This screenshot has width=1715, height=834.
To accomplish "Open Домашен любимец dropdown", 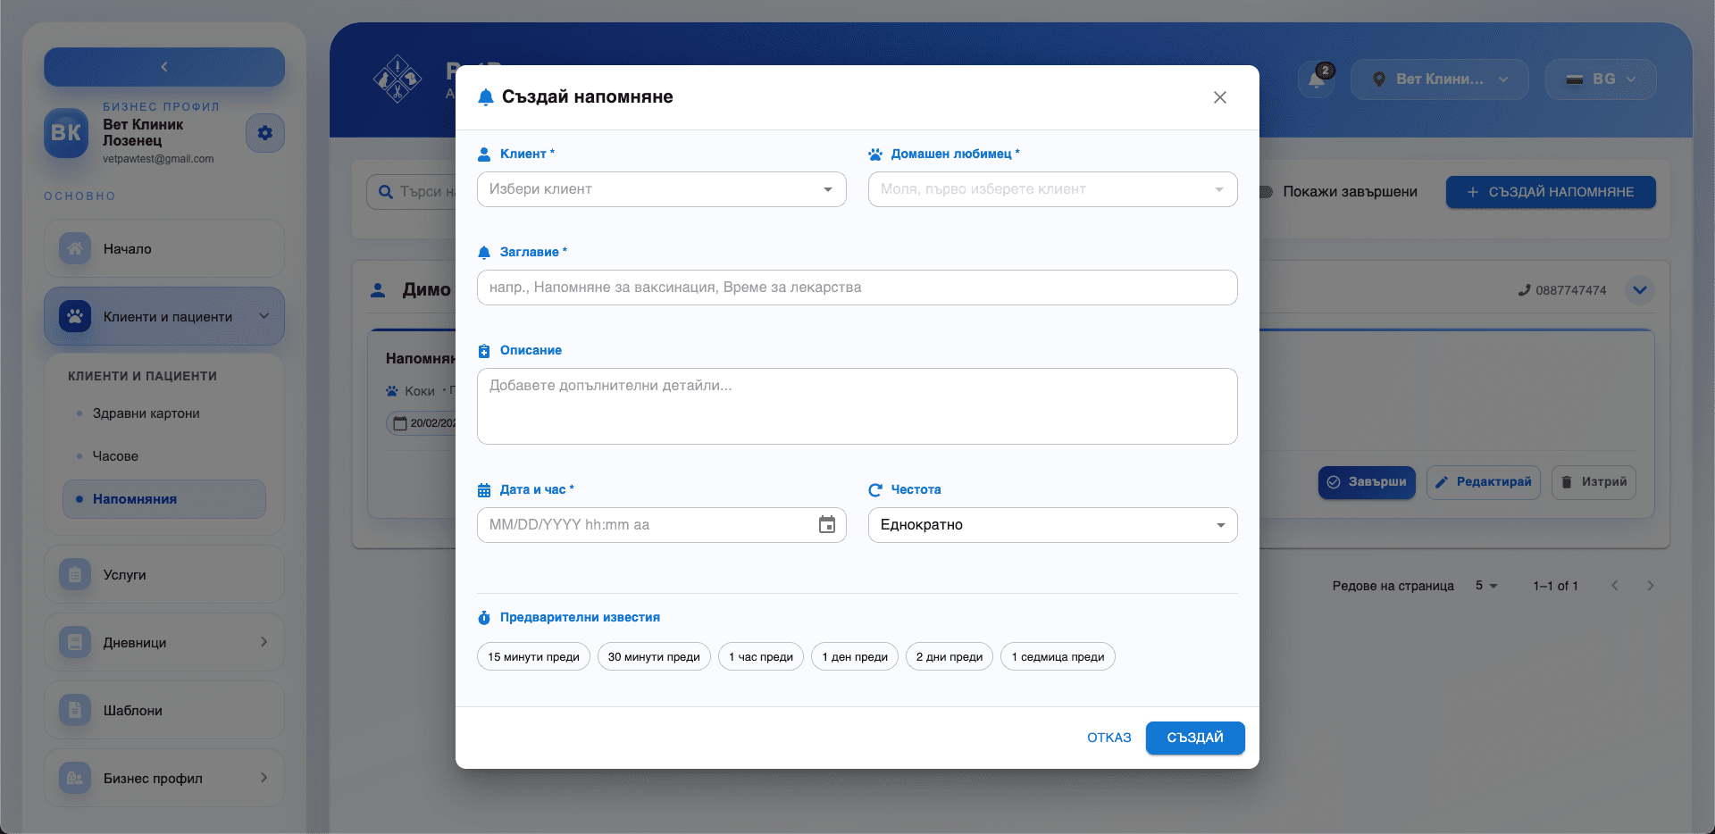I will (1052, 189).
